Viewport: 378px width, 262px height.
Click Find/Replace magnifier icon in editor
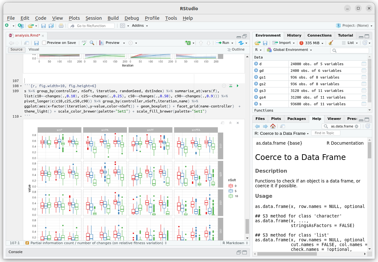point(92,43)
